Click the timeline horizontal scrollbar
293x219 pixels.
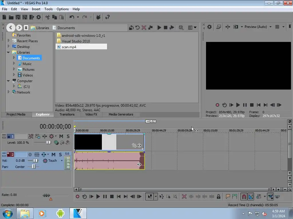tap(175, 189)
